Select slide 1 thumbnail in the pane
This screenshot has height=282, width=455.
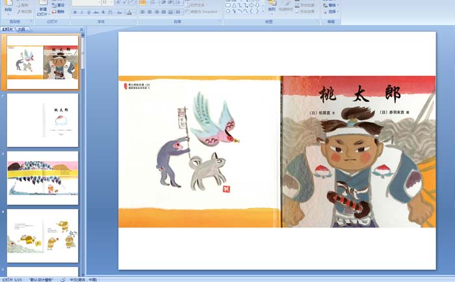tap(43, 62)
